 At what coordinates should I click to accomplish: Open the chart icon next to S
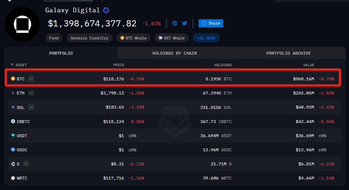tap(26, 164)
